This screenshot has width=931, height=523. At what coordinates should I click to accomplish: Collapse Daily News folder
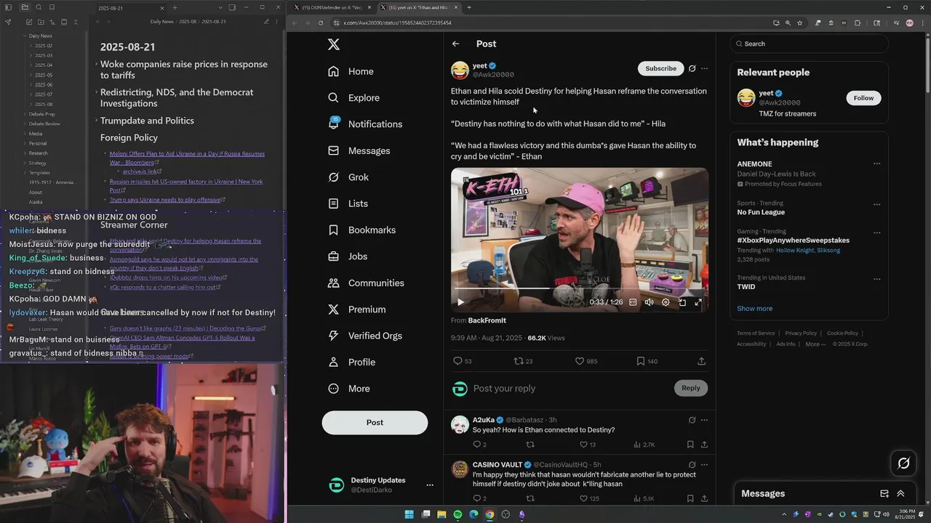pos(24,36)
